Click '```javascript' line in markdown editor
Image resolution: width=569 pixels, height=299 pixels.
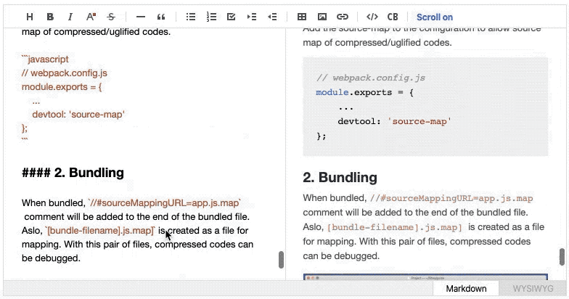(x=45, y=59)
